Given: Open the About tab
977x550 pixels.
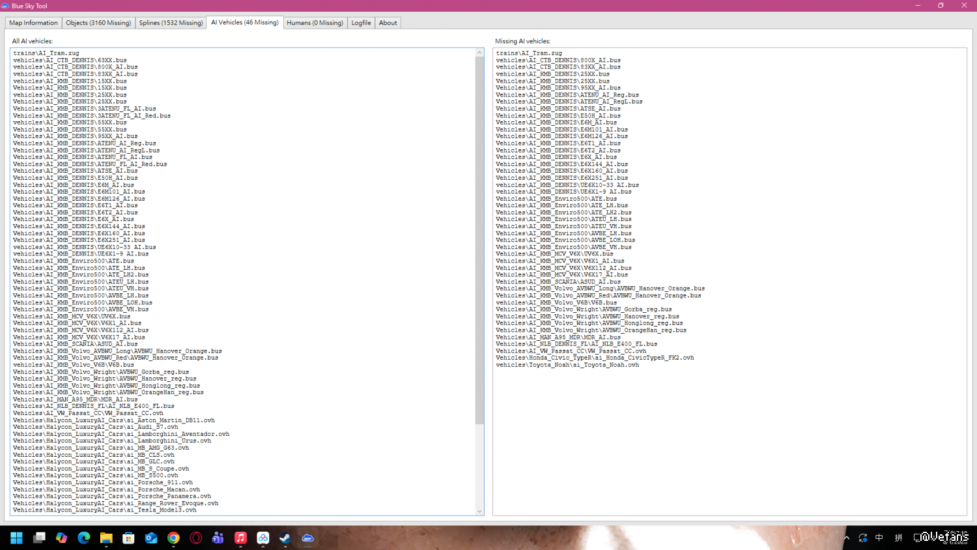Looking at the screenshot, I should click(388, 23).
